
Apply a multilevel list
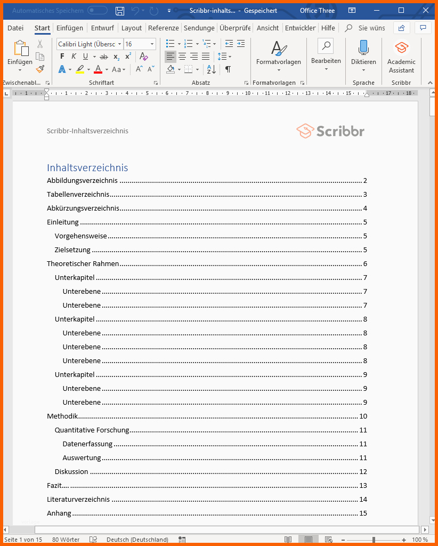(x=207, y=44)
